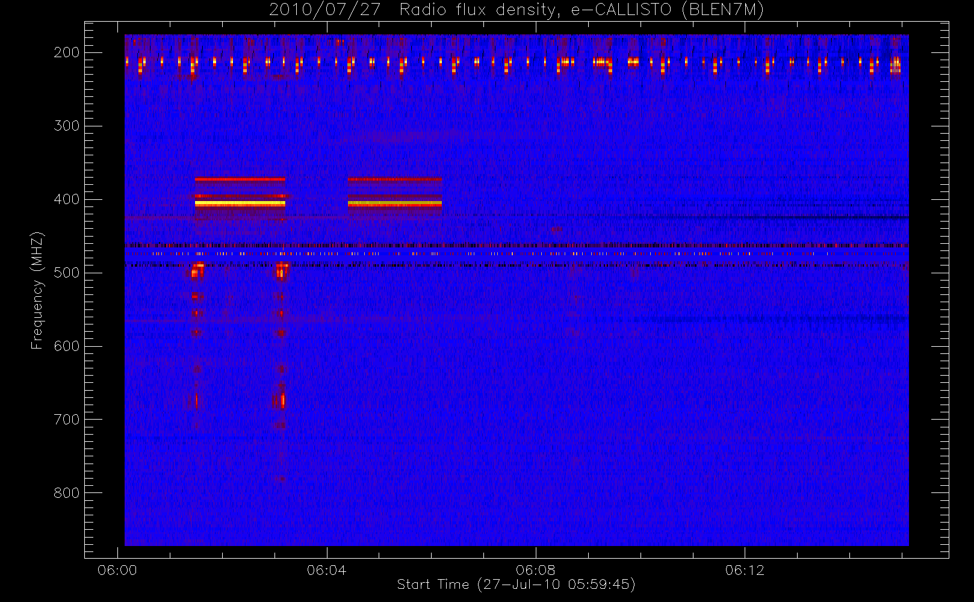974x602 pixels.
Task: Click the 200 frequency tick label
Action: [66, 52]
